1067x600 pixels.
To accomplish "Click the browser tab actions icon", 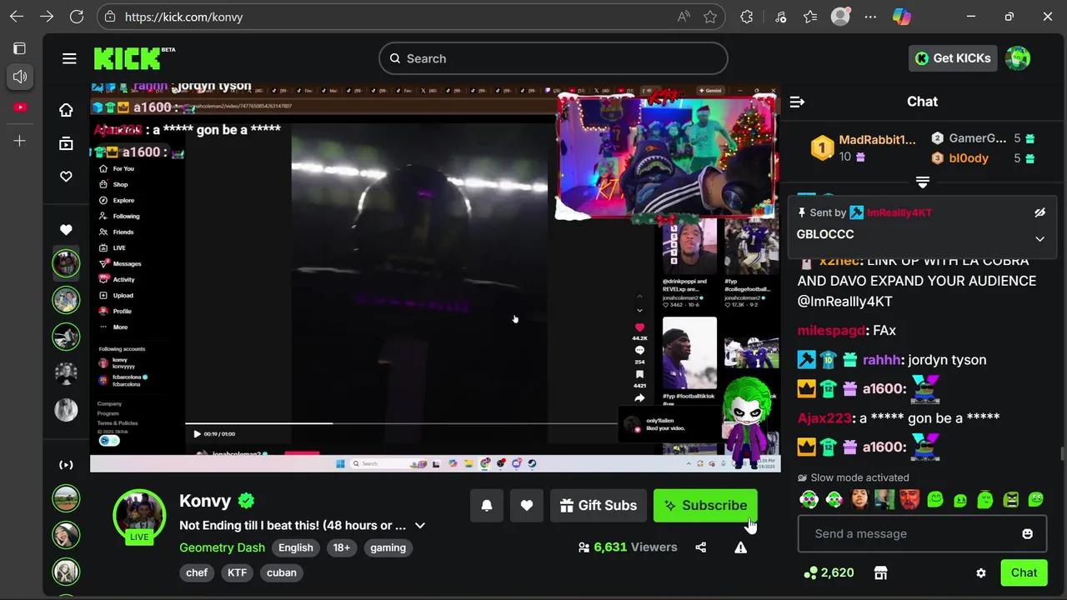I will click(19, 48).
